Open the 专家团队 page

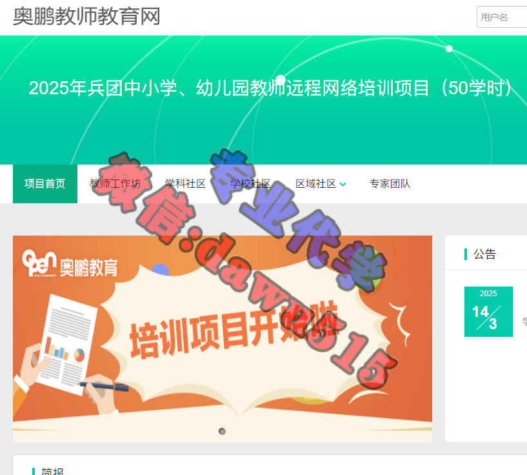pyautogui.click(x=390, y=183)
